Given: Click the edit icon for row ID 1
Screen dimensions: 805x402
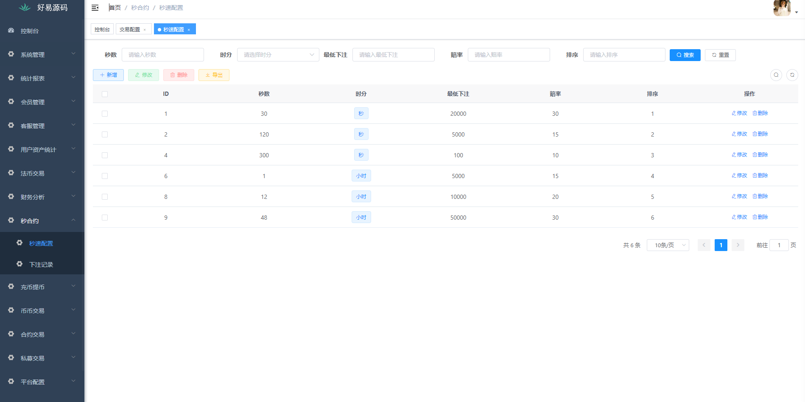Looking at the screenshot, I should tap(734, 113).
